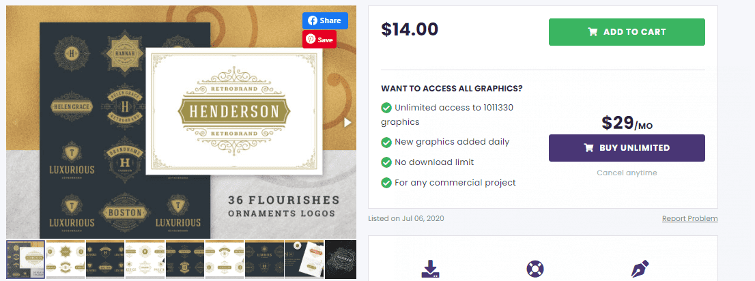Select the last black Hannah logo thumbnail
This screenshot has width=755, height=281.
341,260
